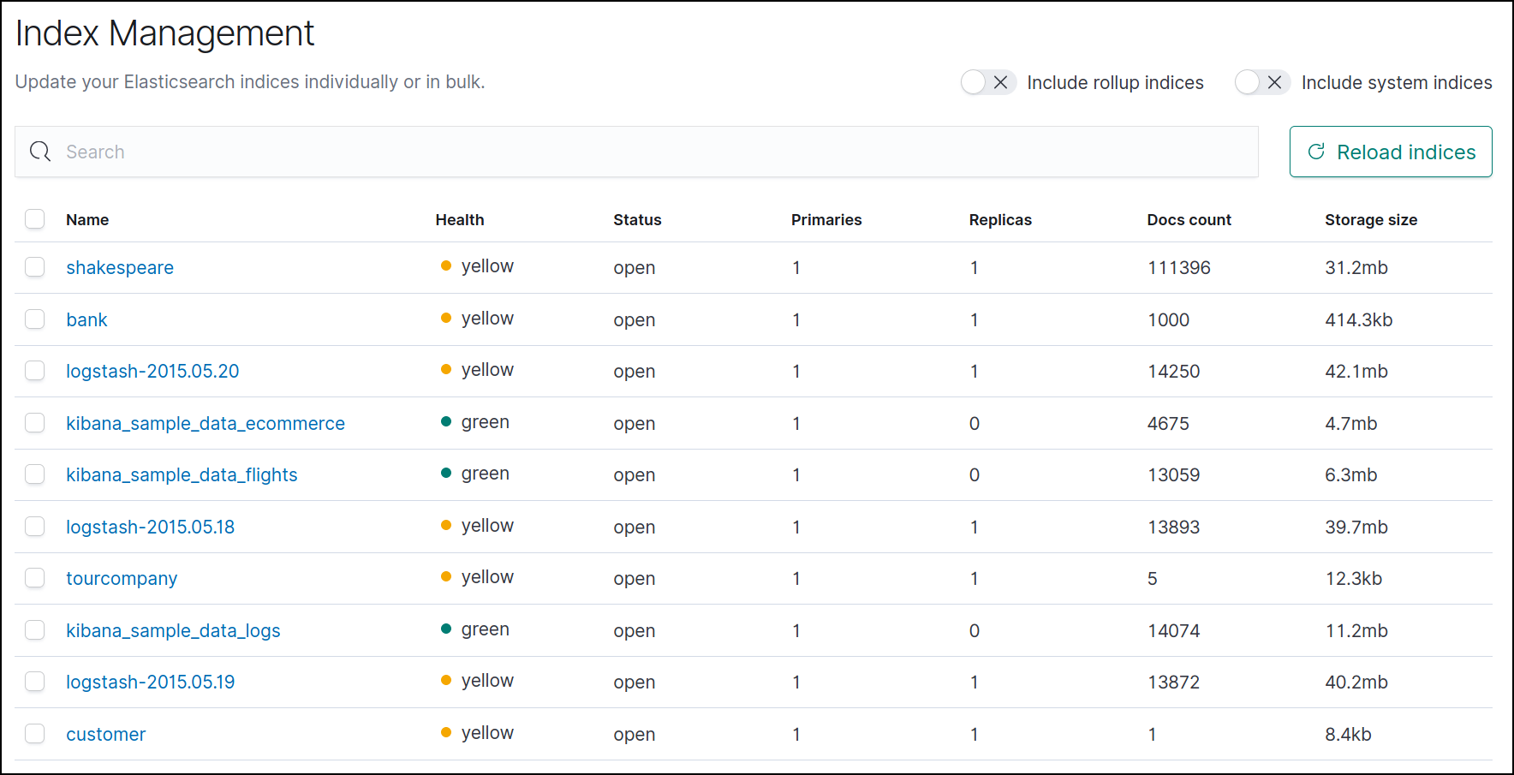The height and width of the screenshot is (775, 1514).
Task: Open the logstash-2015.05.20 index
Action: click(152, 371)
